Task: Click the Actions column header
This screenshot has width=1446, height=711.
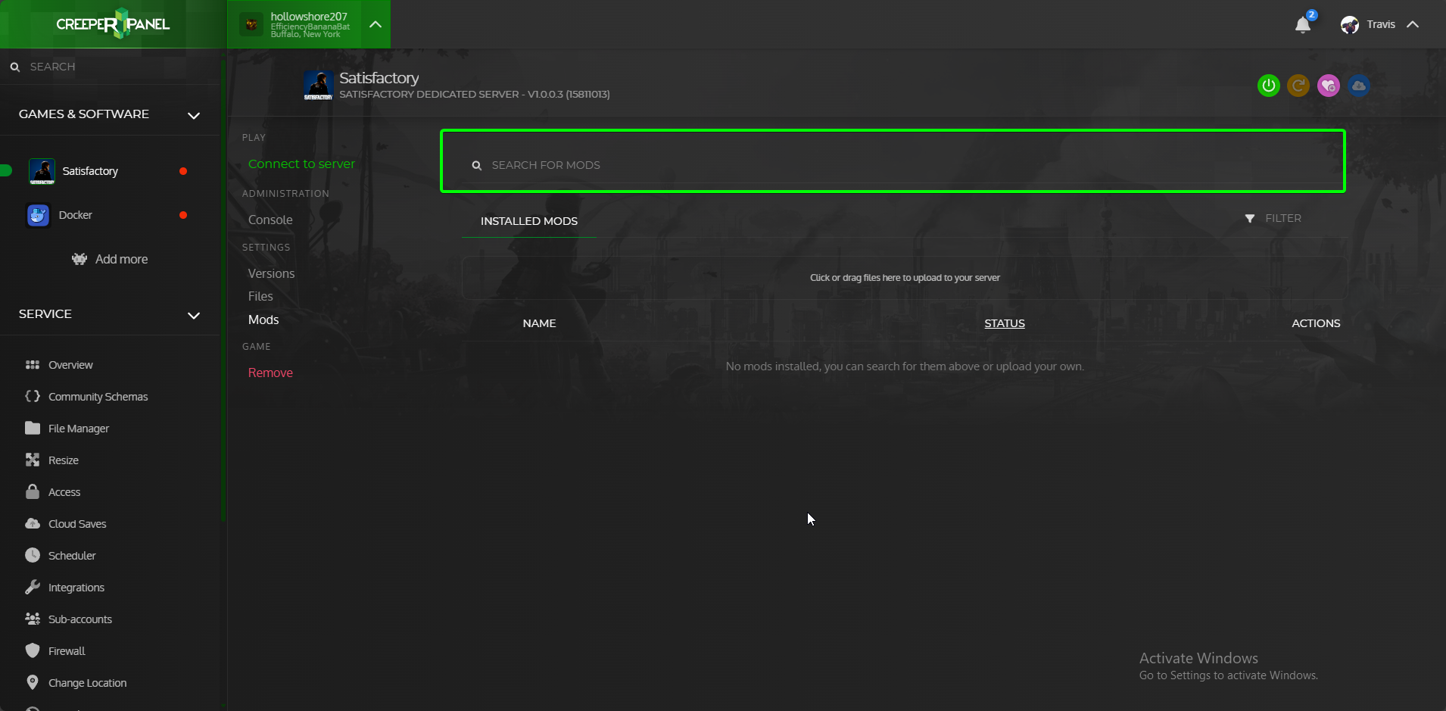Action: [x=1316, y=323]
